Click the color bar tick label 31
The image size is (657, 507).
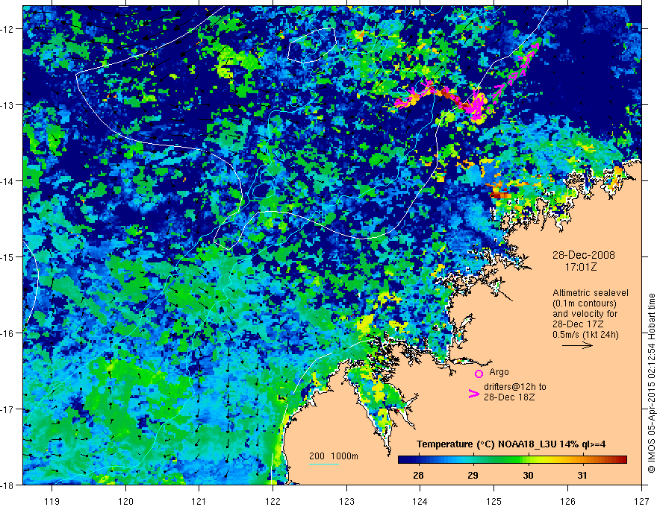(x=582, y=475)
